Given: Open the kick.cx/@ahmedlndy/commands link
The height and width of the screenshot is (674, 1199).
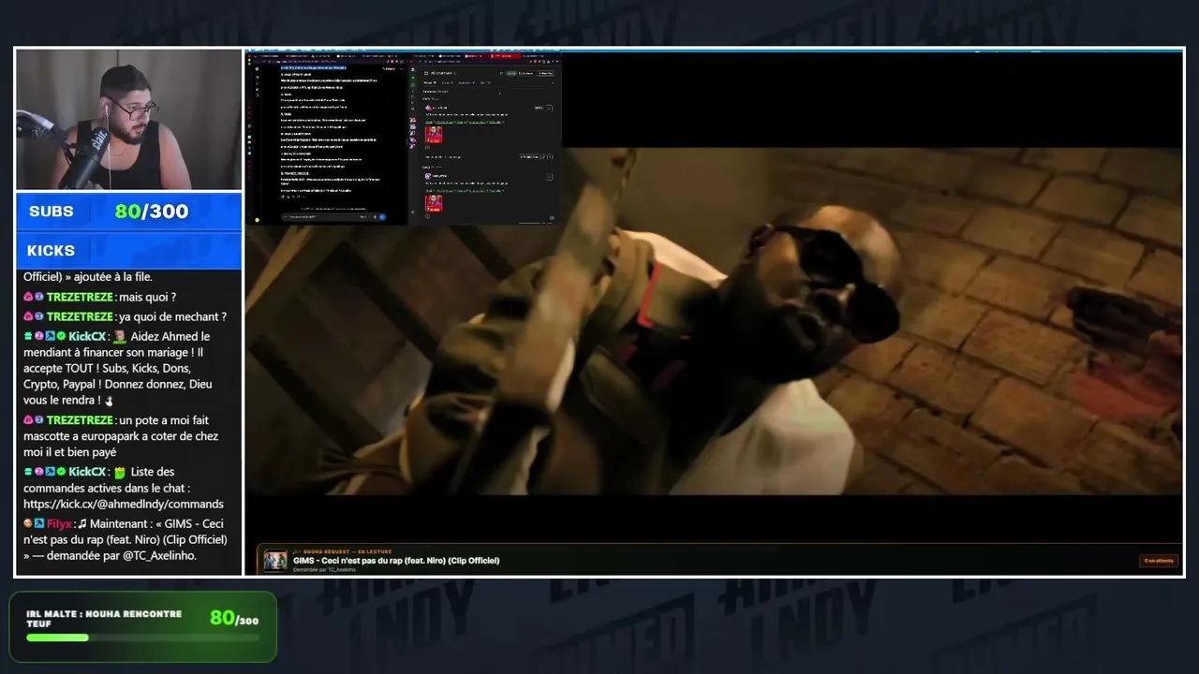Looking at the screenshot, I should pyautogui.click(x=124, y=504).
